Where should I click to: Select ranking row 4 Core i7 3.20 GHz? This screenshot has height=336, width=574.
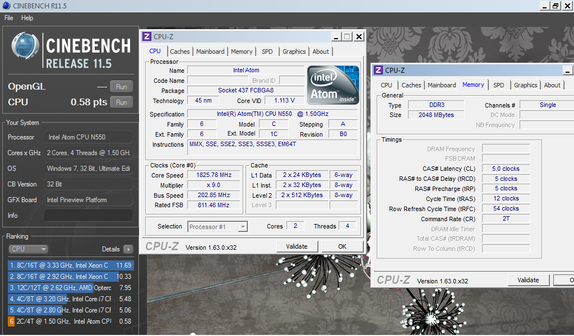[x=71, y=299]
